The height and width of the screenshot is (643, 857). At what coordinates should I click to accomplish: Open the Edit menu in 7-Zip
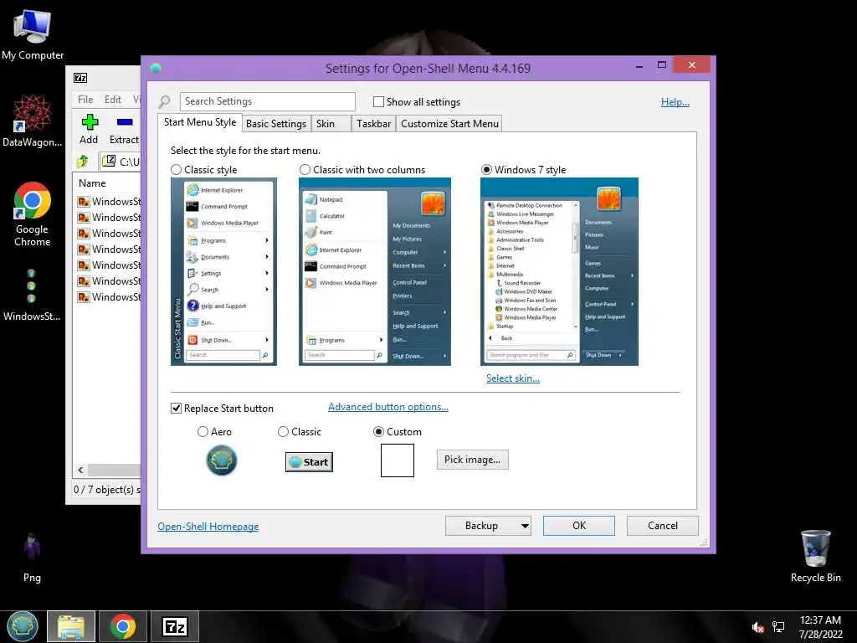pyautogui.click(x=113, y=100)
